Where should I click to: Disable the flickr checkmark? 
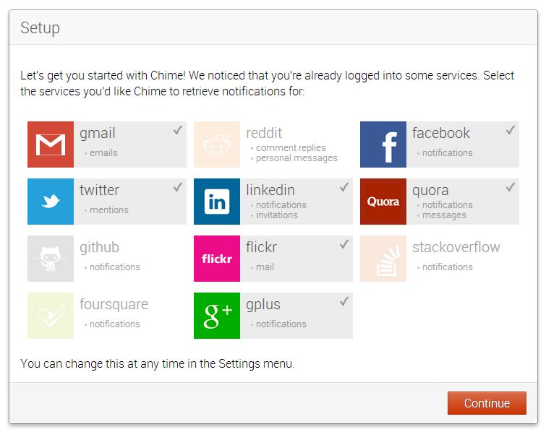tap(344, 245)
